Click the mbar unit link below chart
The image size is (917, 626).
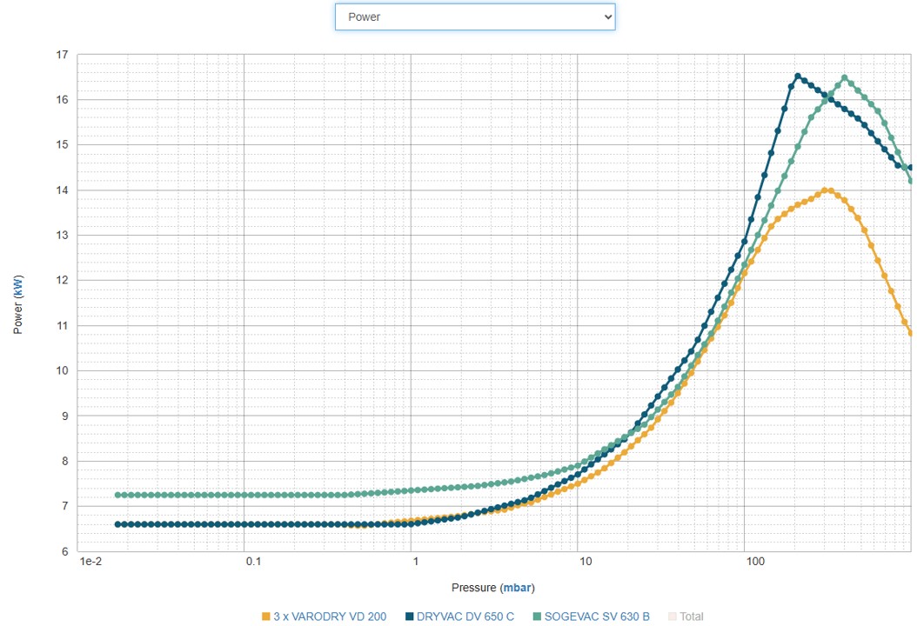point(518,588)
